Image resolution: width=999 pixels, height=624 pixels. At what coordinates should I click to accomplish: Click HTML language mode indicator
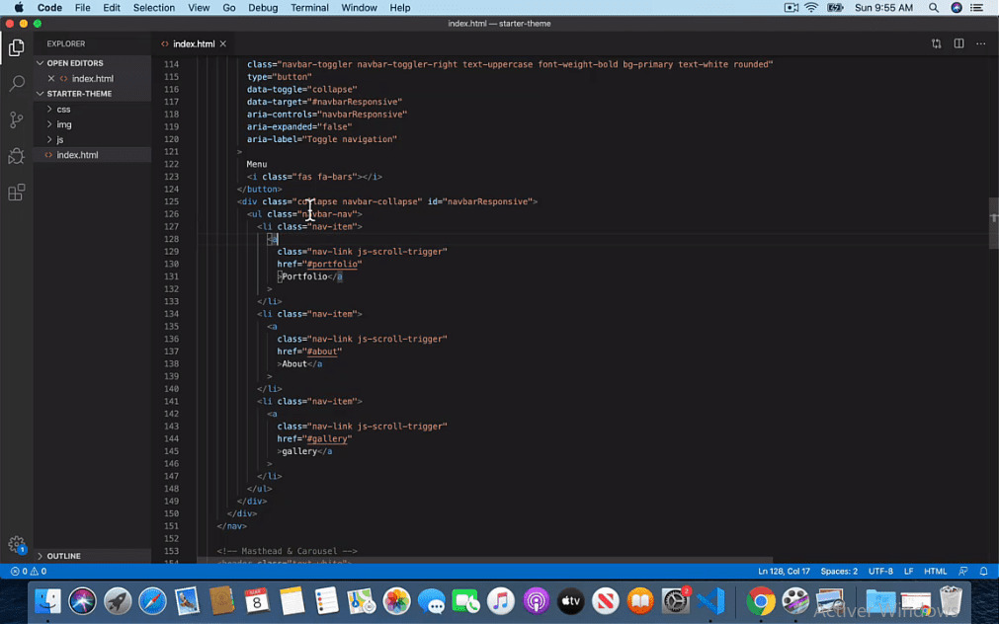click(935, 571)
